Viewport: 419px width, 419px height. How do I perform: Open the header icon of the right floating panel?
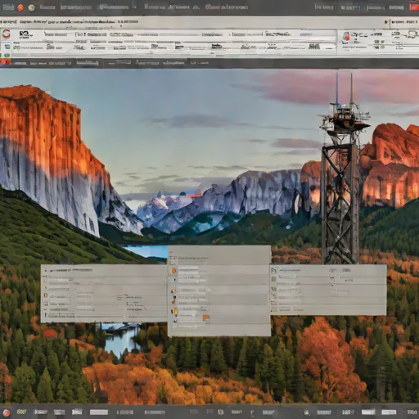tap(274, 270)
